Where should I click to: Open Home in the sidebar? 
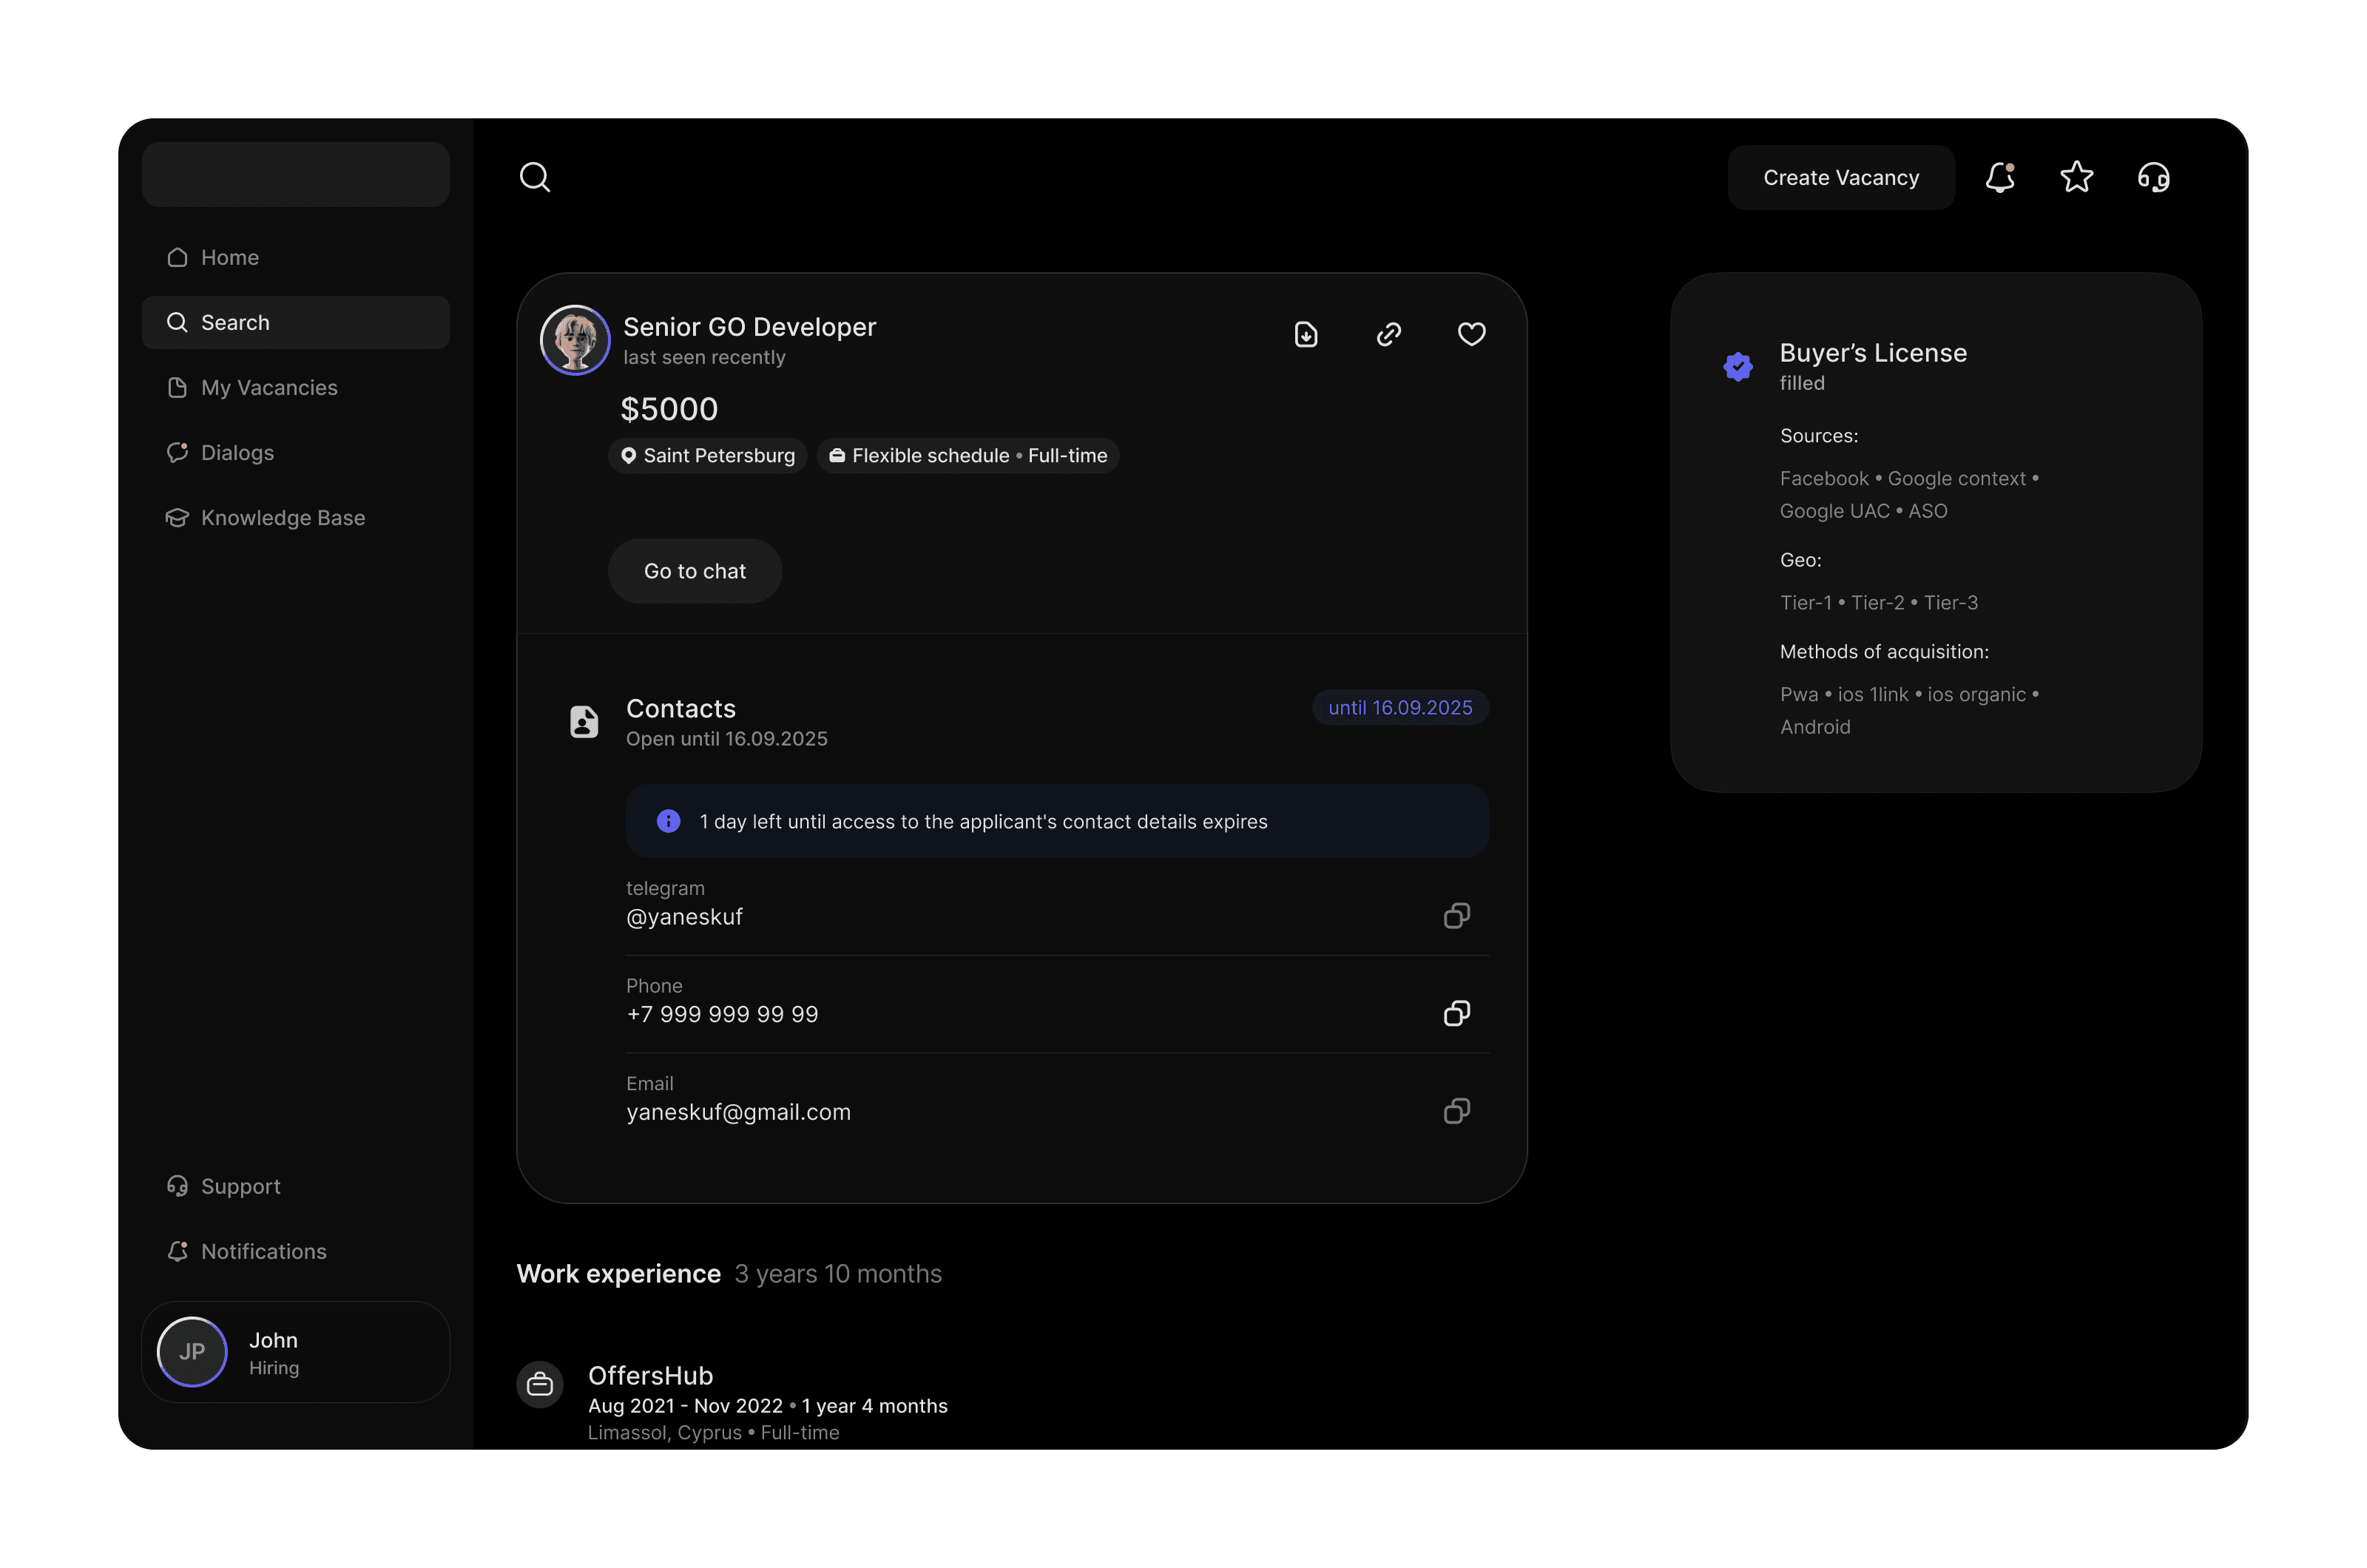230,257
